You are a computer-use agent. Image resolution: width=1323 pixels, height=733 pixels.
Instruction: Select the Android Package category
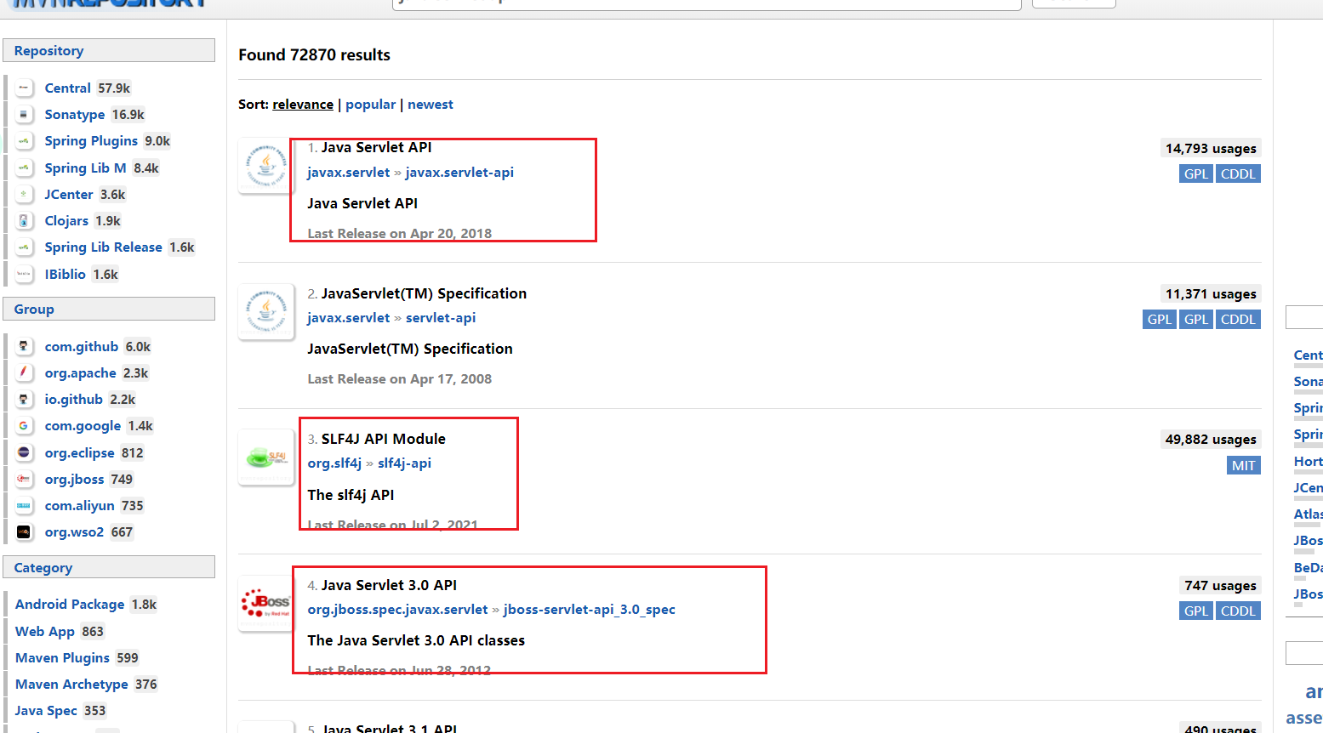click(x=70, y=605)
